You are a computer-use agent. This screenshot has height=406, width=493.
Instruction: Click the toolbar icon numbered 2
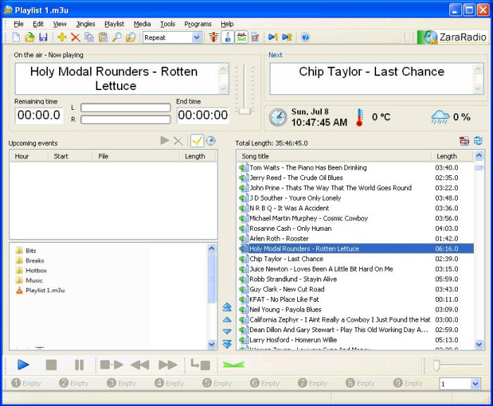click(x=287, y=37)
